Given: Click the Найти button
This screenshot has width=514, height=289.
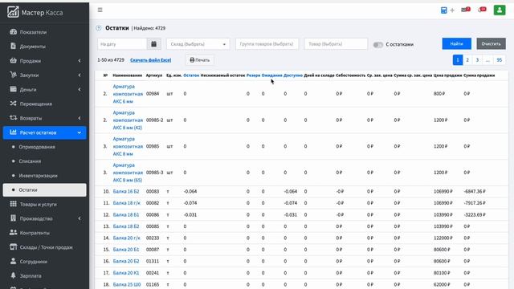Looking at the screenshot, I should coord(457,43).
